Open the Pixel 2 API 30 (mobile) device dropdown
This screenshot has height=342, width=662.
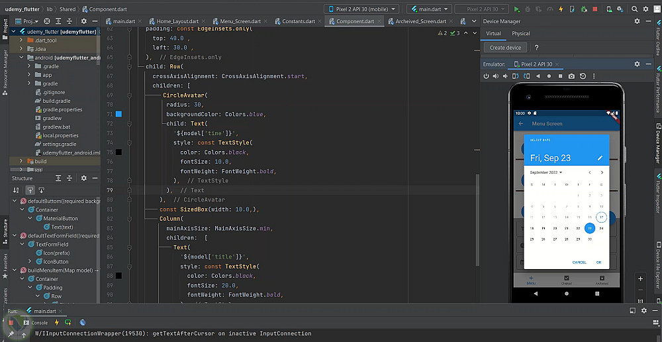coord(361,9)
